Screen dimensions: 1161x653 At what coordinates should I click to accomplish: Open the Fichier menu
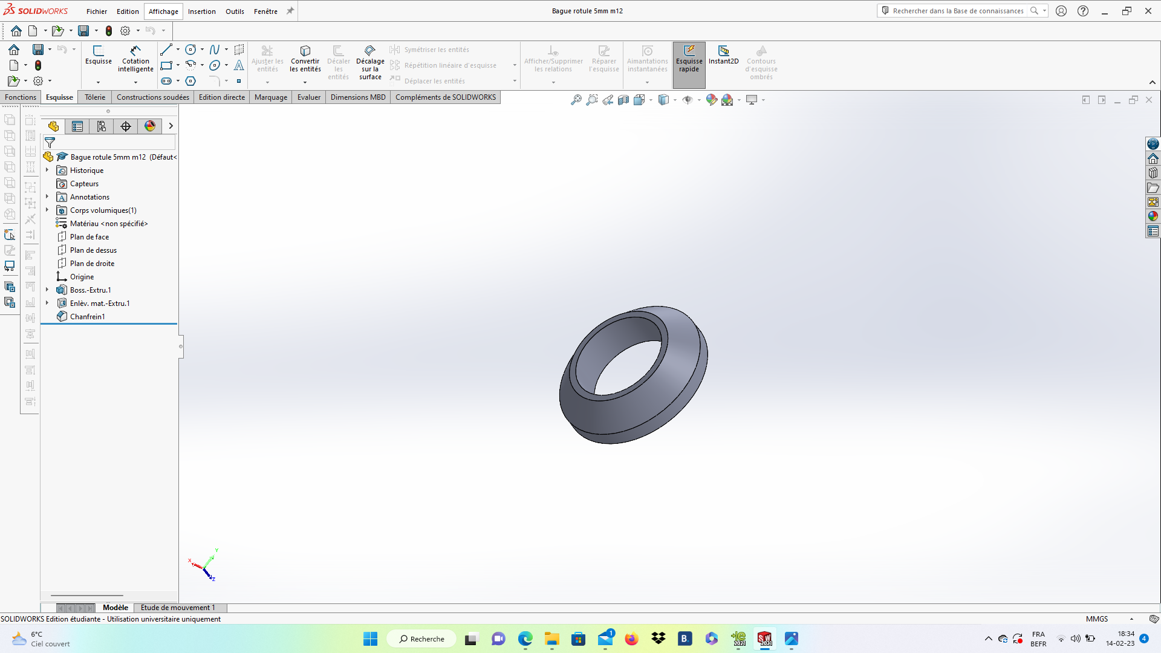(97, 11)
